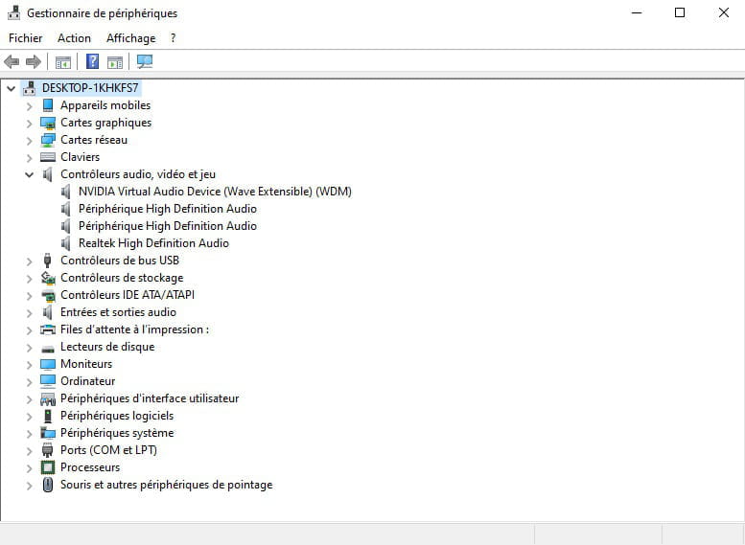Select the Périphériques logiciels label

click(117, 416)
